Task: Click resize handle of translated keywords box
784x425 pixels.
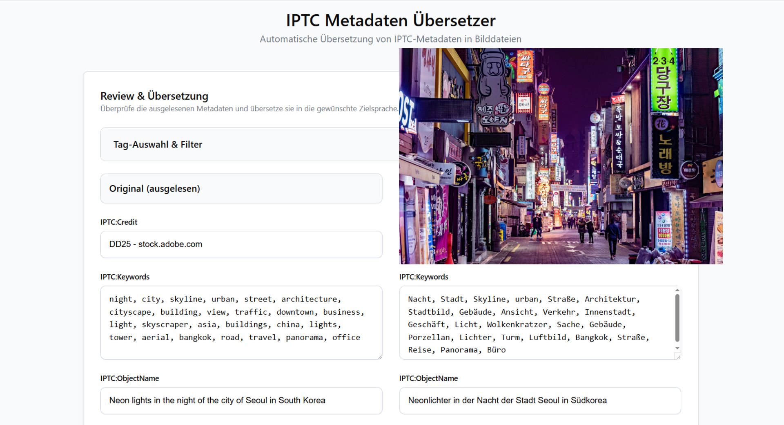Action: point(678,357)
